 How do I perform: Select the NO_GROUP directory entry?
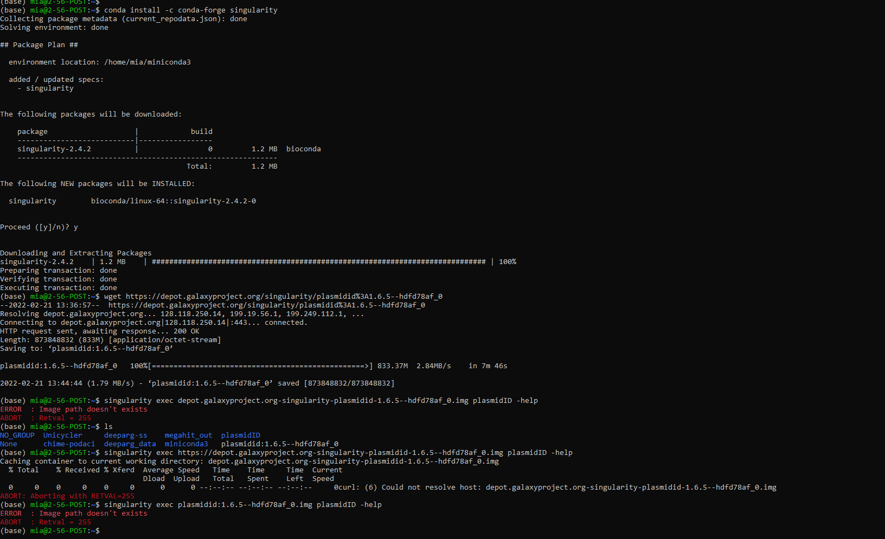point(17,435)
